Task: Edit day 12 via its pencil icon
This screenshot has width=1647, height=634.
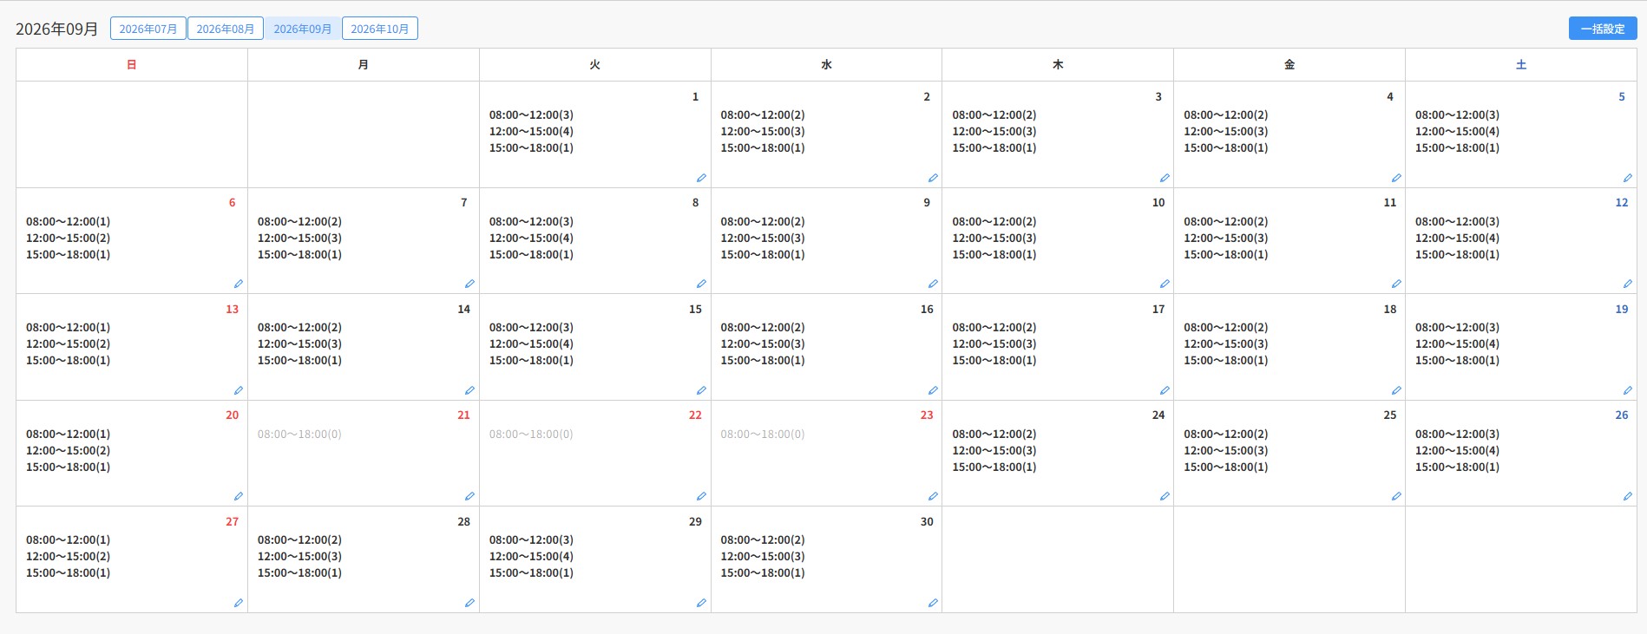Action: click(x=1627, y=284)
